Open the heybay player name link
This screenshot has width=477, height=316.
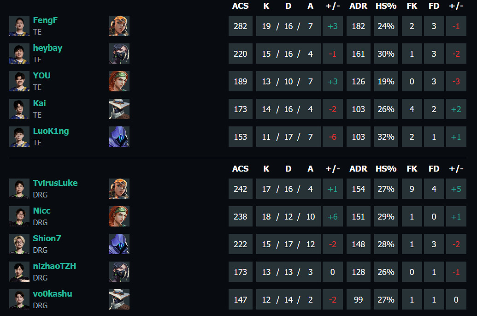point(47,48)
